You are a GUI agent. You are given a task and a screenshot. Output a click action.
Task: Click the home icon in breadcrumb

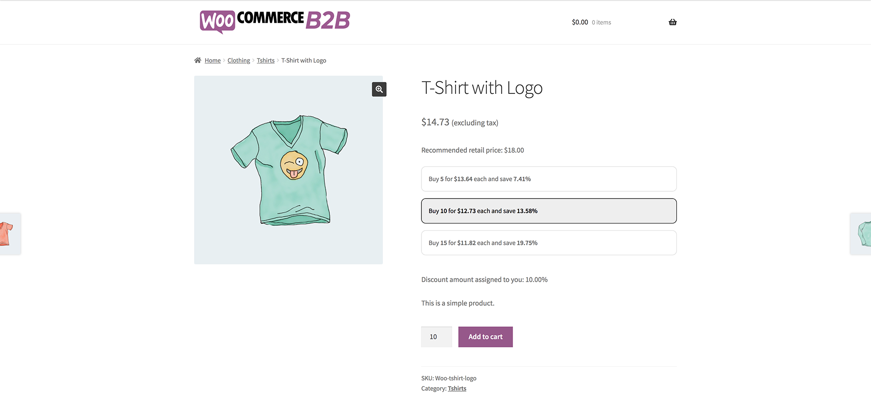pyautogui.click(x=198, y=60)
